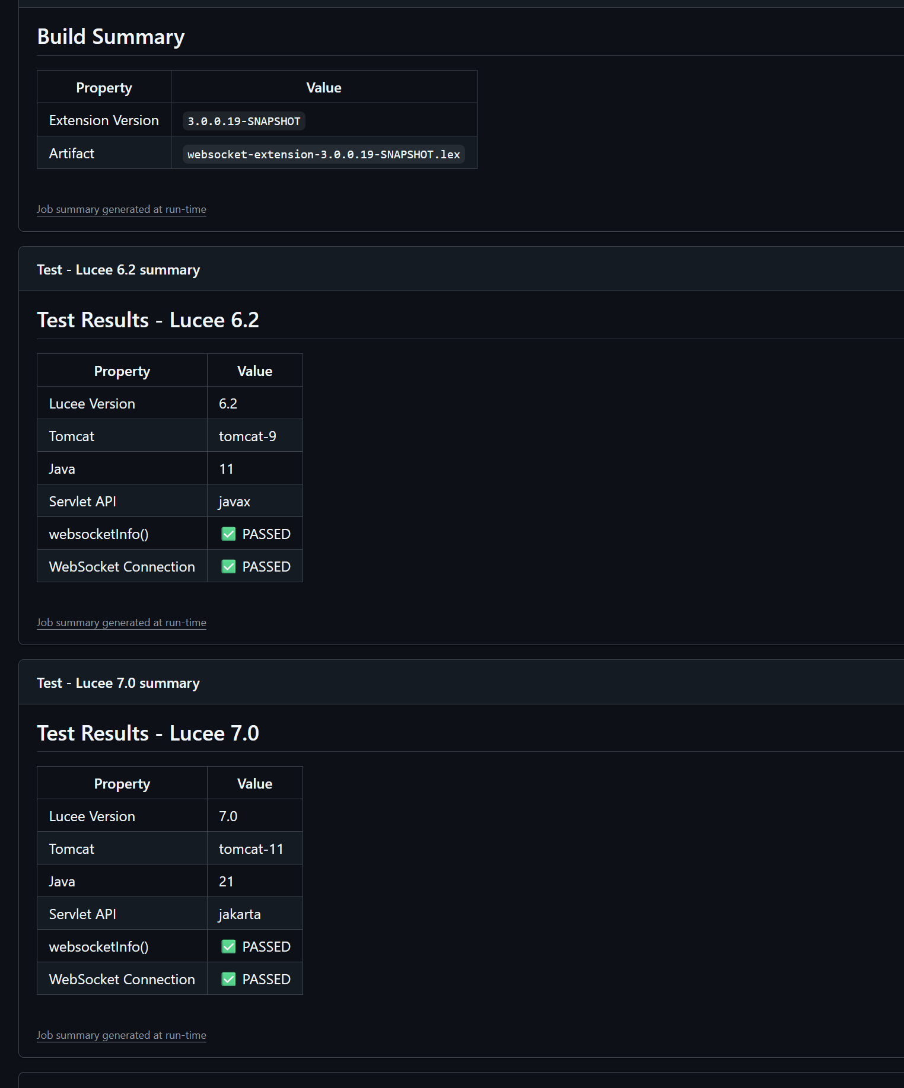Click the 'Test Results - Lucee 6.2' heading
Image resolution: width=904 pixels, height=1088 pixels.
pos(148,320)
